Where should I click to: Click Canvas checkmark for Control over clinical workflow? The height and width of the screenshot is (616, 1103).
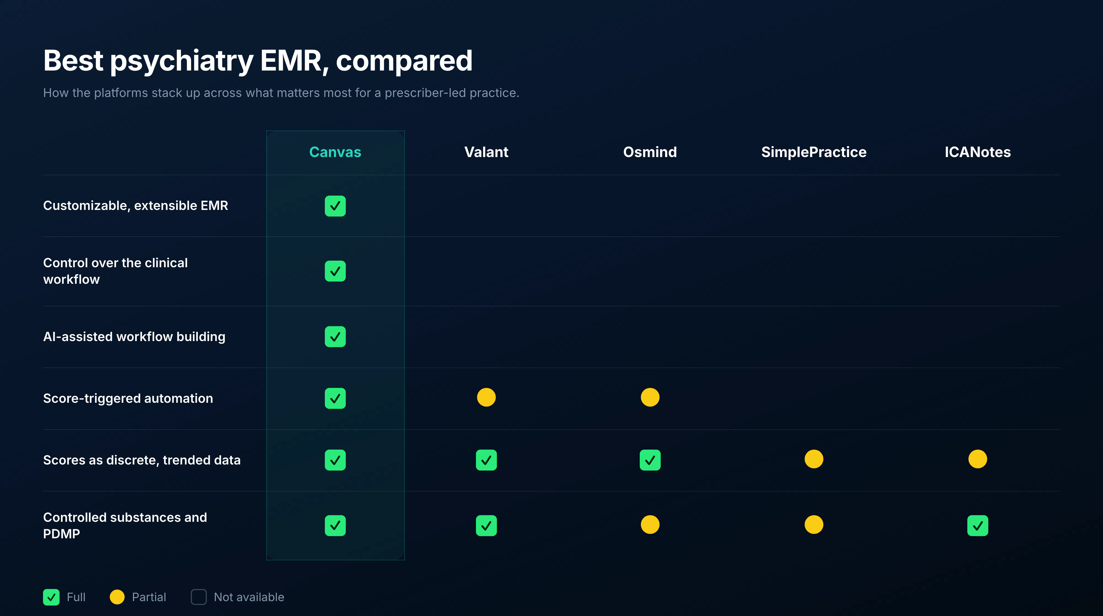tap(335, 271)
